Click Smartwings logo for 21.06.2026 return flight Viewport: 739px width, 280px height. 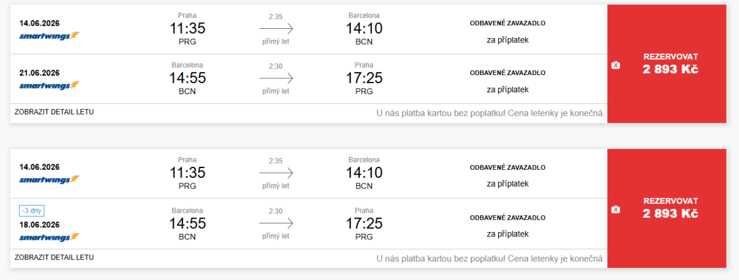click(49, 86)
